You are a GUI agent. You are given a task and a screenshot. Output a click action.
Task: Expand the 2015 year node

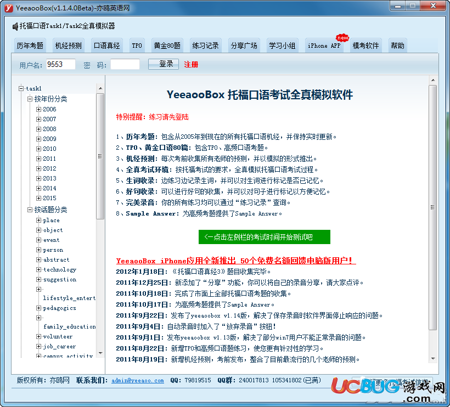[38, 198]
